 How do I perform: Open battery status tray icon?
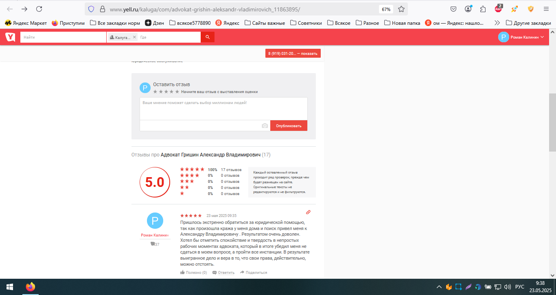coord(488,287)
